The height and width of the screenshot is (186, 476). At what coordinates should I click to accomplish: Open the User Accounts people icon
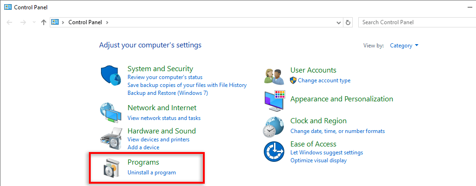pos(274,76)
